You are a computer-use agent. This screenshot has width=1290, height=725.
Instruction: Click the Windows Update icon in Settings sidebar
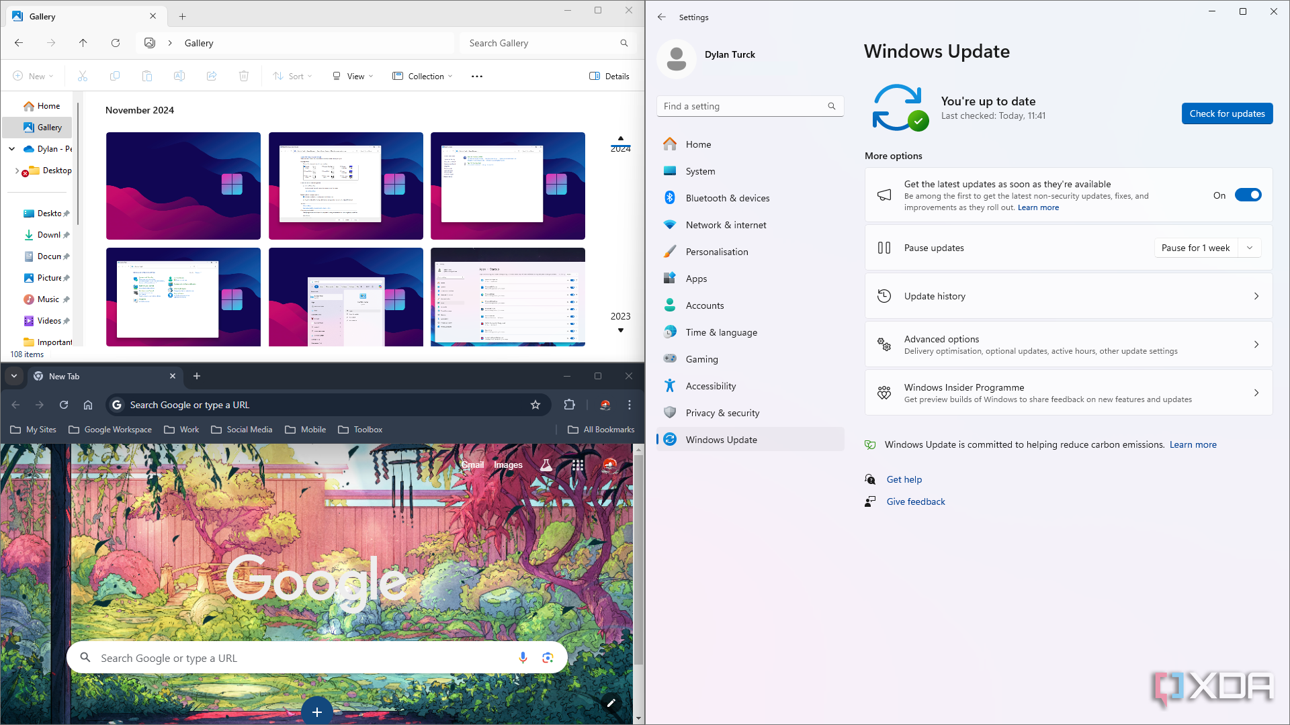pyautogui.click(x=672, y=439)
